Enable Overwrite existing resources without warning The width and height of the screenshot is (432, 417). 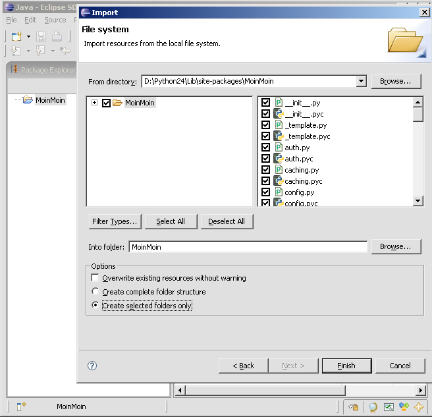tap(95, 278)
